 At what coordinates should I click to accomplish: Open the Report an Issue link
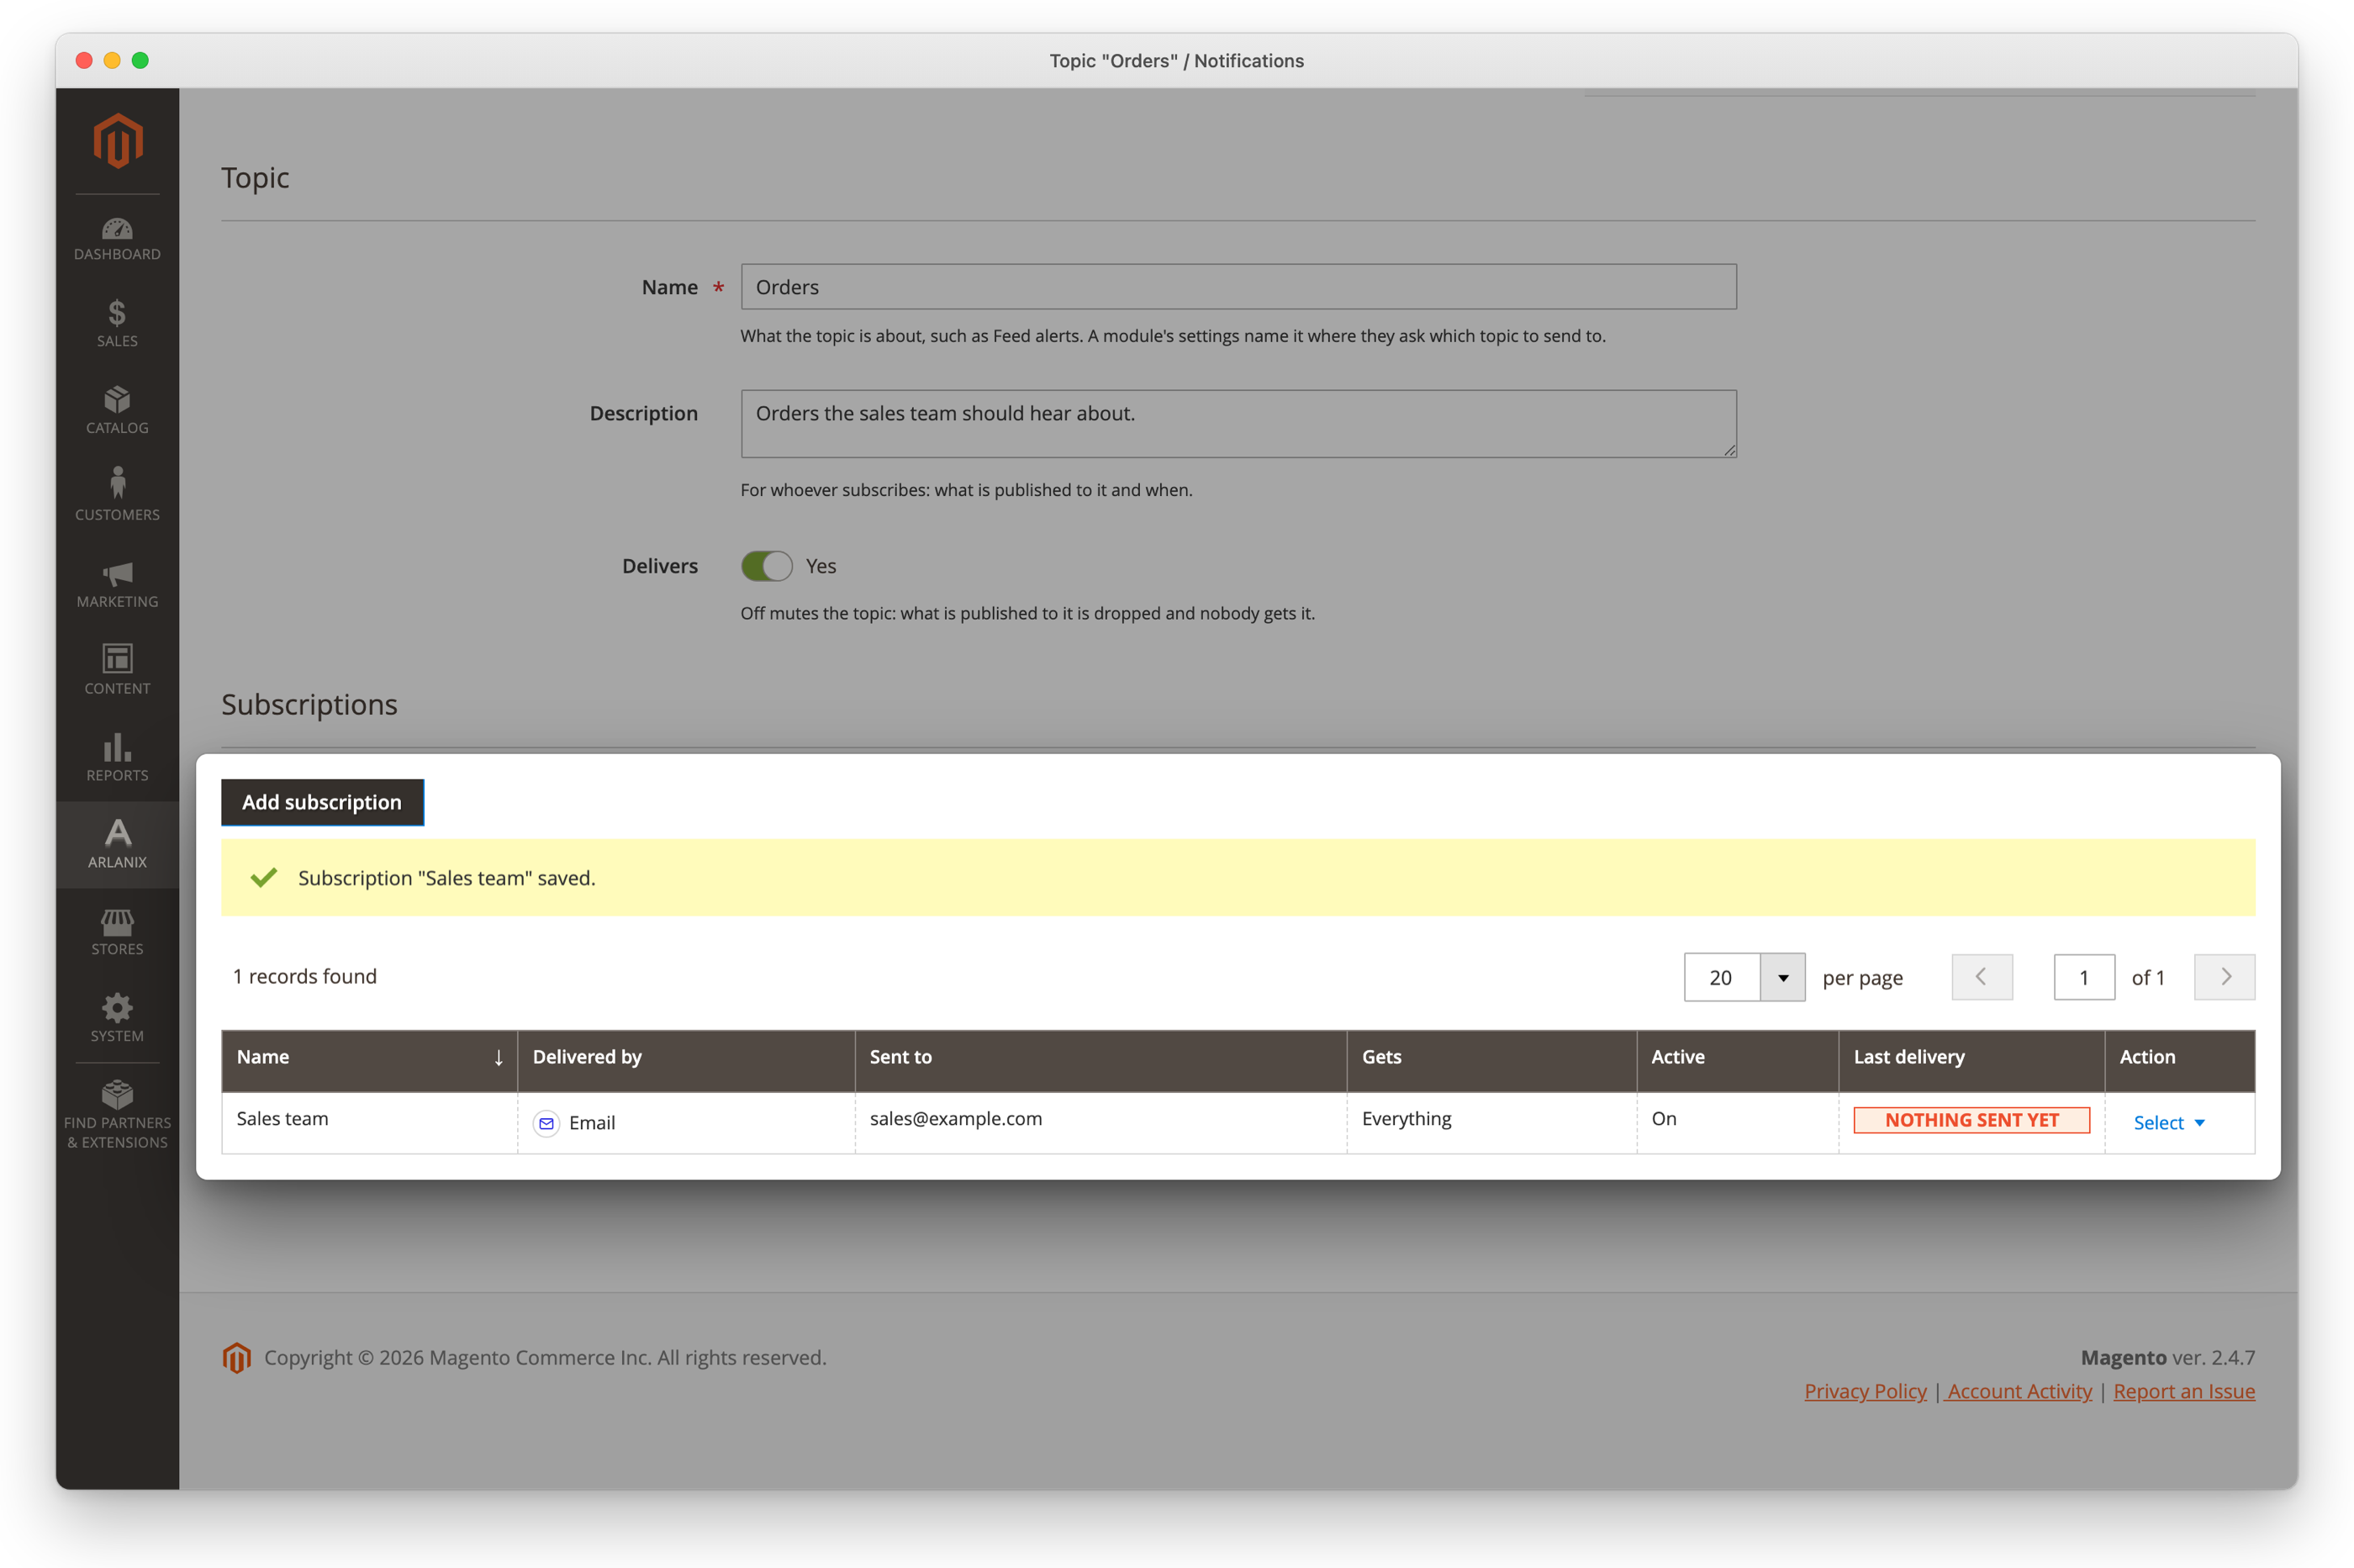(2184, 1391)
